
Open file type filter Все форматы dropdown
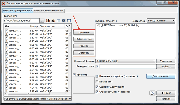pos(38,99)
